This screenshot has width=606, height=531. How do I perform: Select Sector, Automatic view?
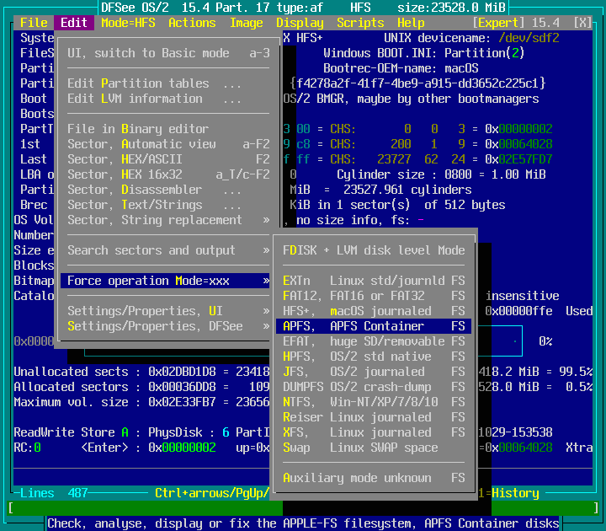pyautogui.click(x=168, y=144)
